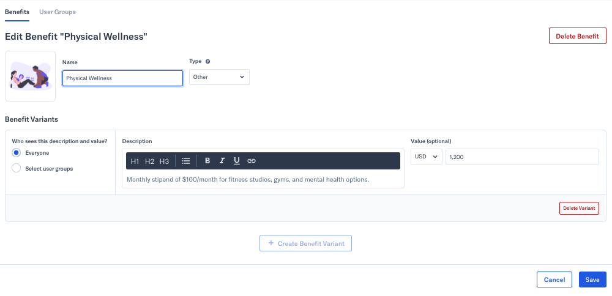Focus the Name field with Physical Wellness

(x=122, y=78)
